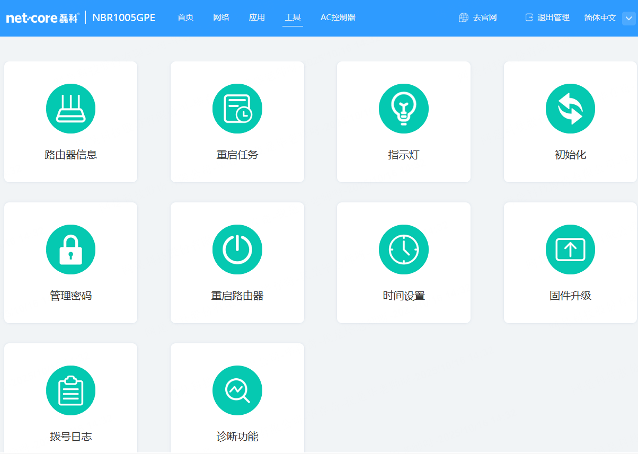The height and width of the screenshot is (454, 638).
Task: Open the clock icon above 时间设置
Action: (404, 250)
